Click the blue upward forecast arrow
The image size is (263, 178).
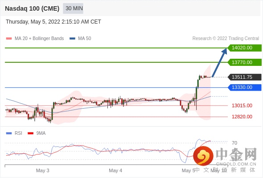point(220,62)
